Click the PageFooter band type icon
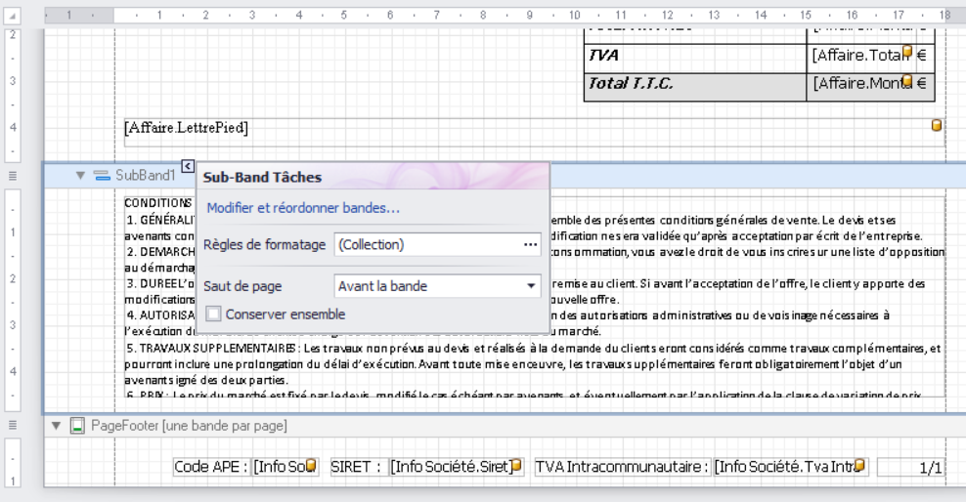The image size is (966, 502). click(77, 426)
